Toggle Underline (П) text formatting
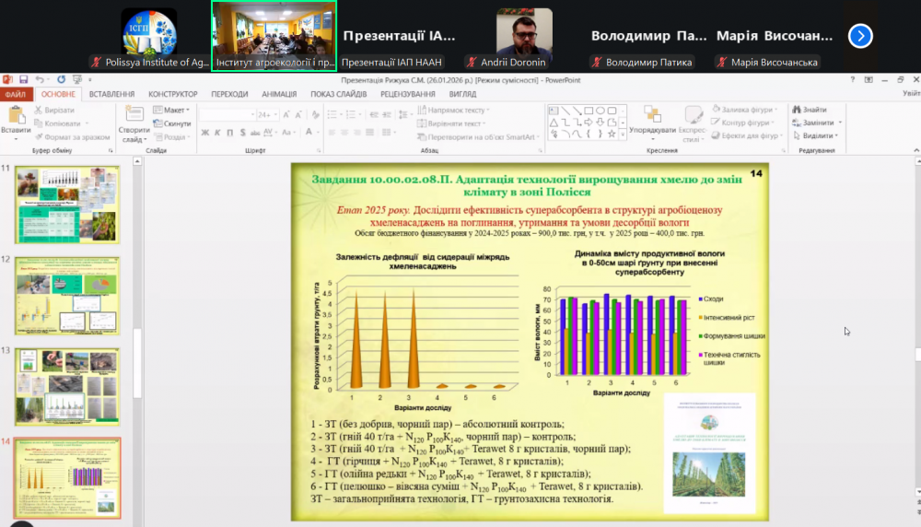Image resolution: width=921 pixels, height=527 pixels. [x=228, y=134]
